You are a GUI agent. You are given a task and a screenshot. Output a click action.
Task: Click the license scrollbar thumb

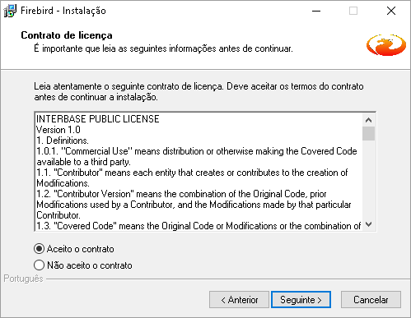pos(369,133)
